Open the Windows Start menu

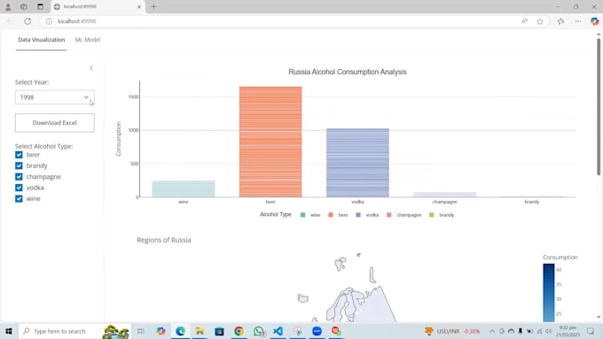[x=9, y=331]
